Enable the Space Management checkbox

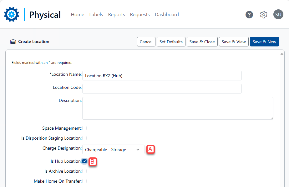click(x=84, y=128)
